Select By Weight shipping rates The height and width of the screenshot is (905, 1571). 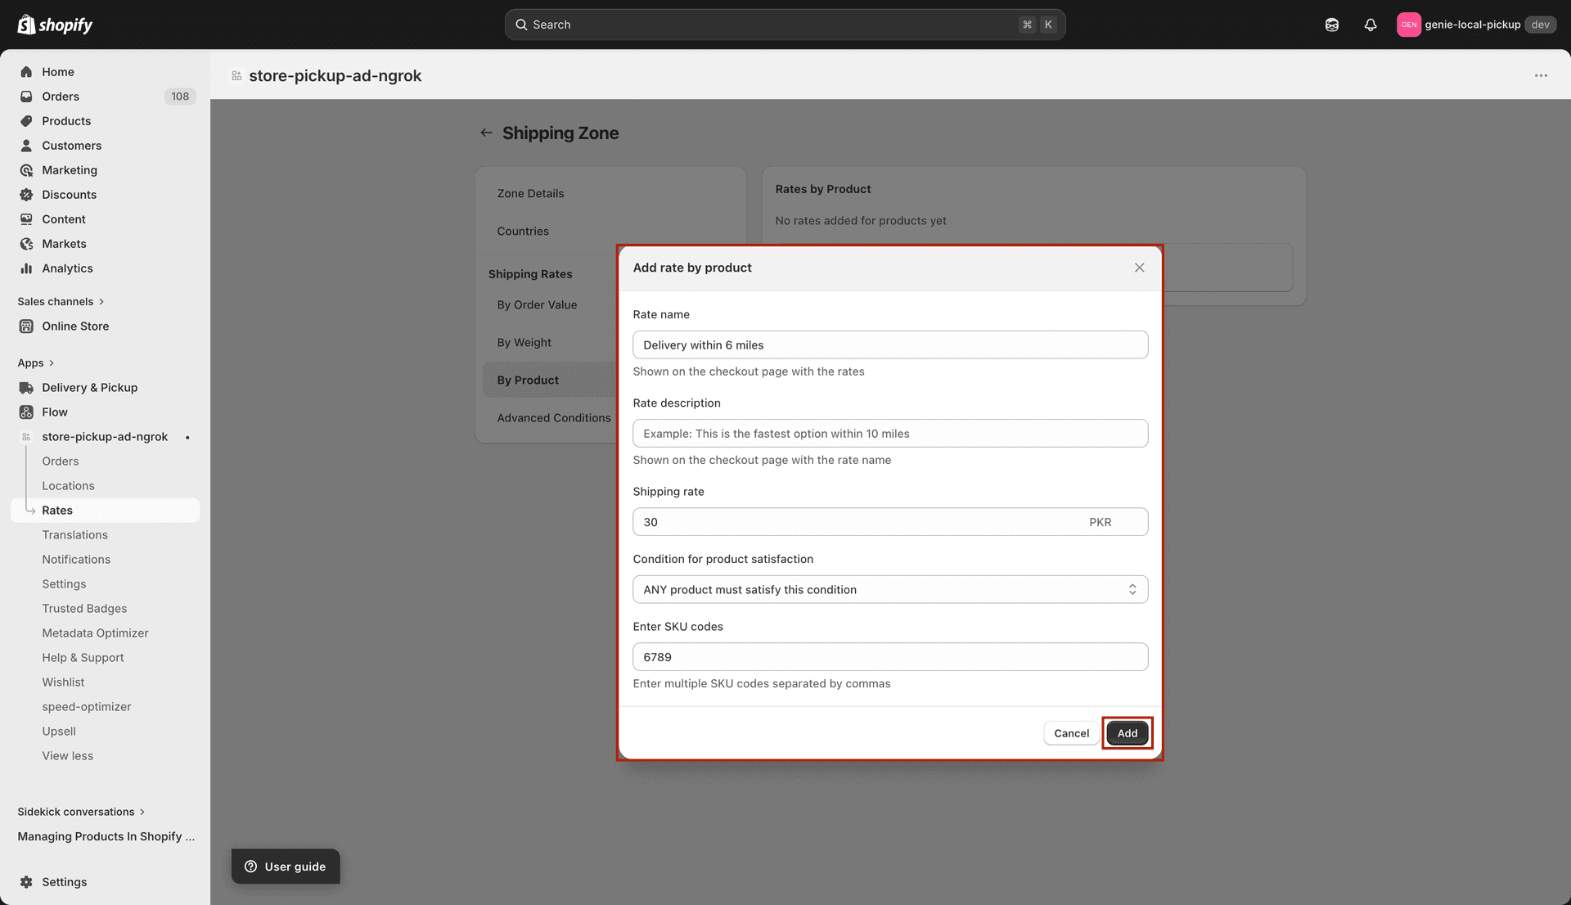tap(524, 342)
